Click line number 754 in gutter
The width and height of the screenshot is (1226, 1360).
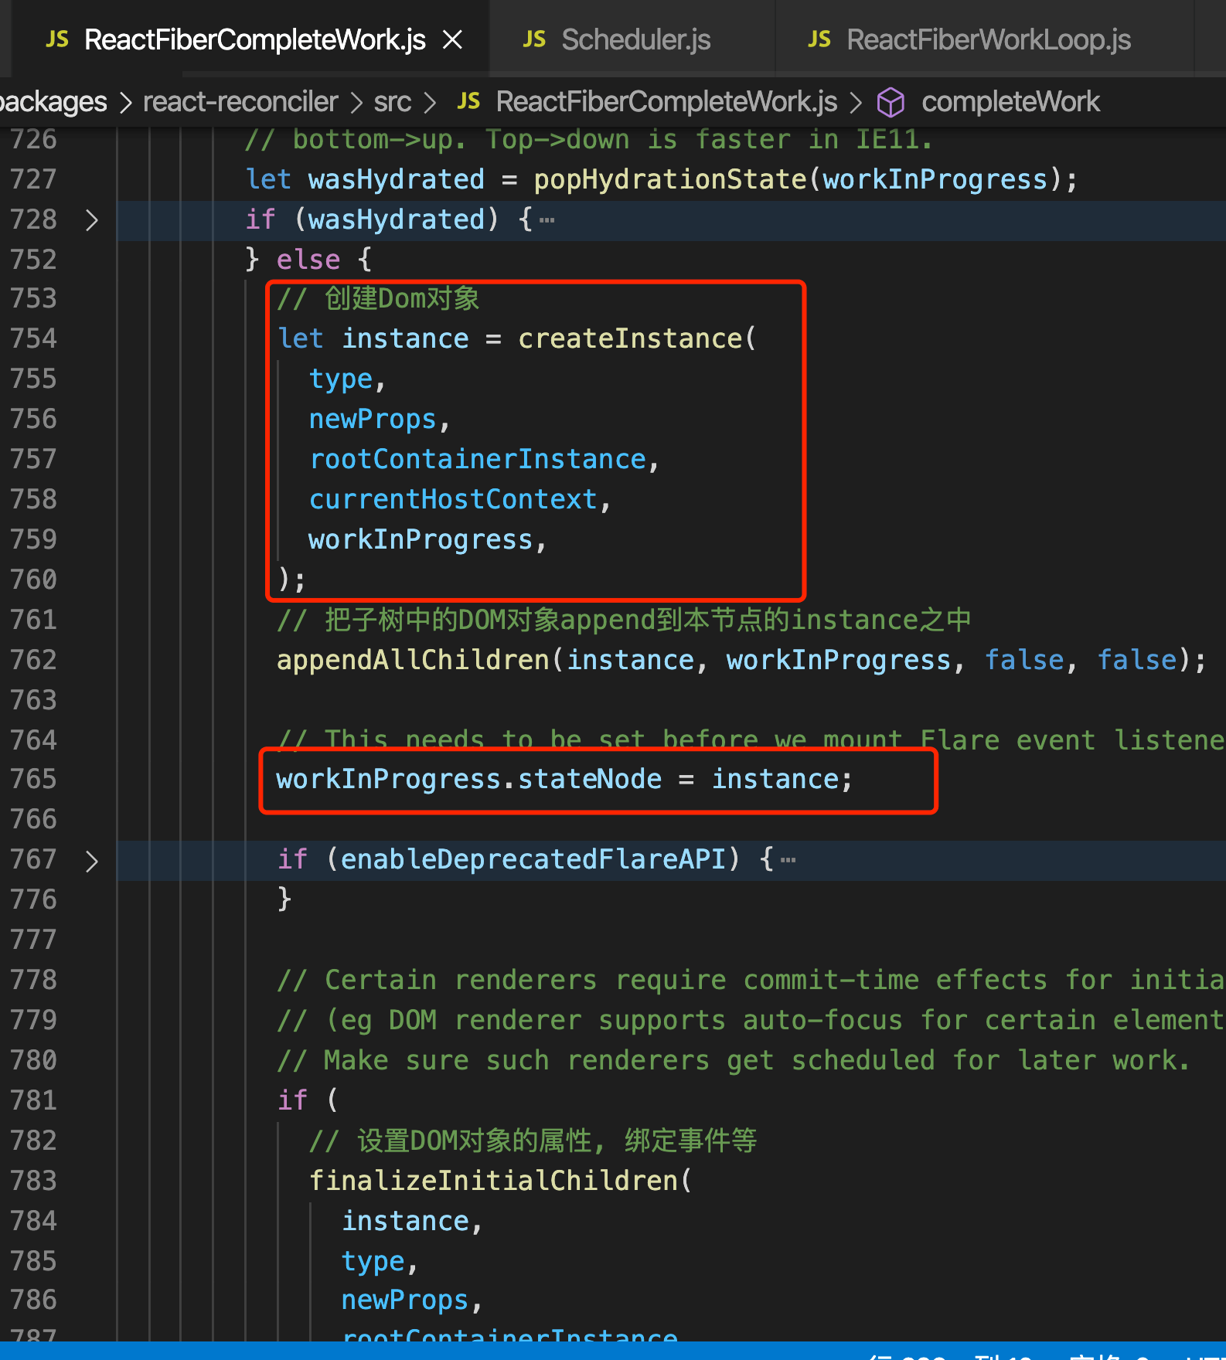[x=34, y=338]
